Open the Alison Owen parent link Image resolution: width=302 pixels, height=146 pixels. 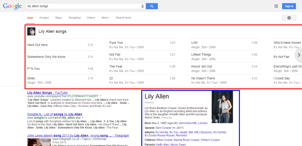point(178,145)
